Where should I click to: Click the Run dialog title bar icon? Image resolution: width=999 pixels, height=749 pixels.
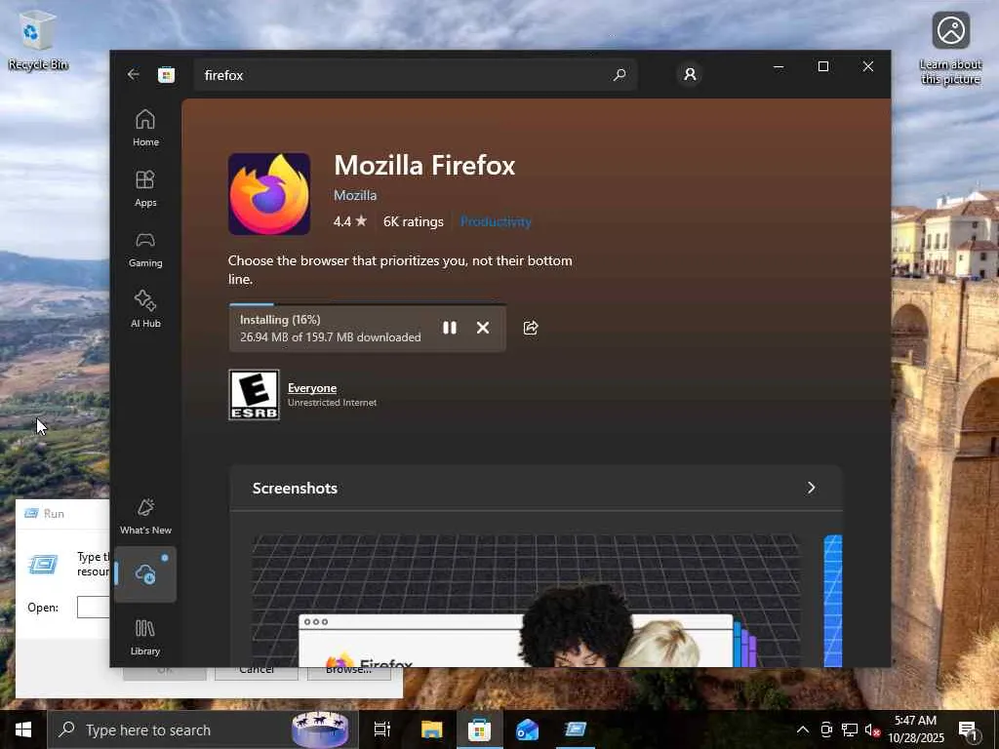click(x=31, y=513)
